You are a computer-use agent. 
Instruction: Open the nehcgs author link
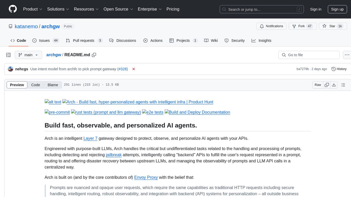point(22,69)
